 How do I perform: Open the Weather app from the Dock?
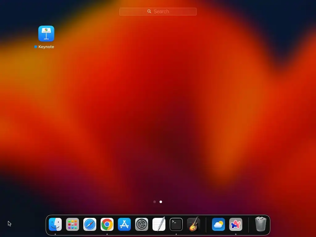click(218, 224)
